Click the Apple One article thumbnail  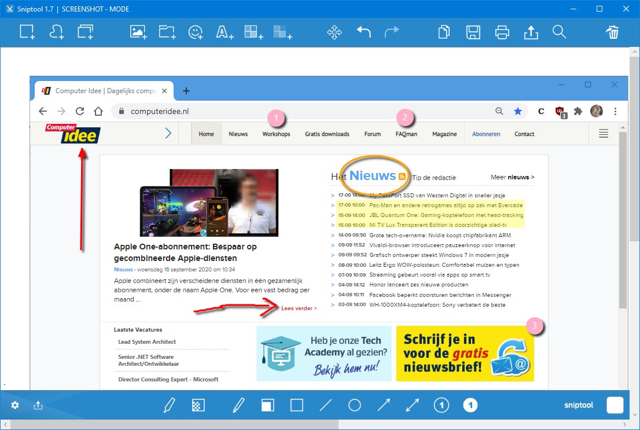pos(209,203)
